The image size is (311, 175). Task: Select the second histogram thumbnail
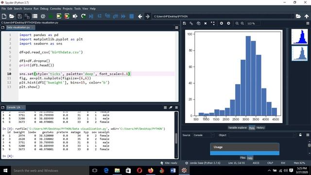point(299,53)
